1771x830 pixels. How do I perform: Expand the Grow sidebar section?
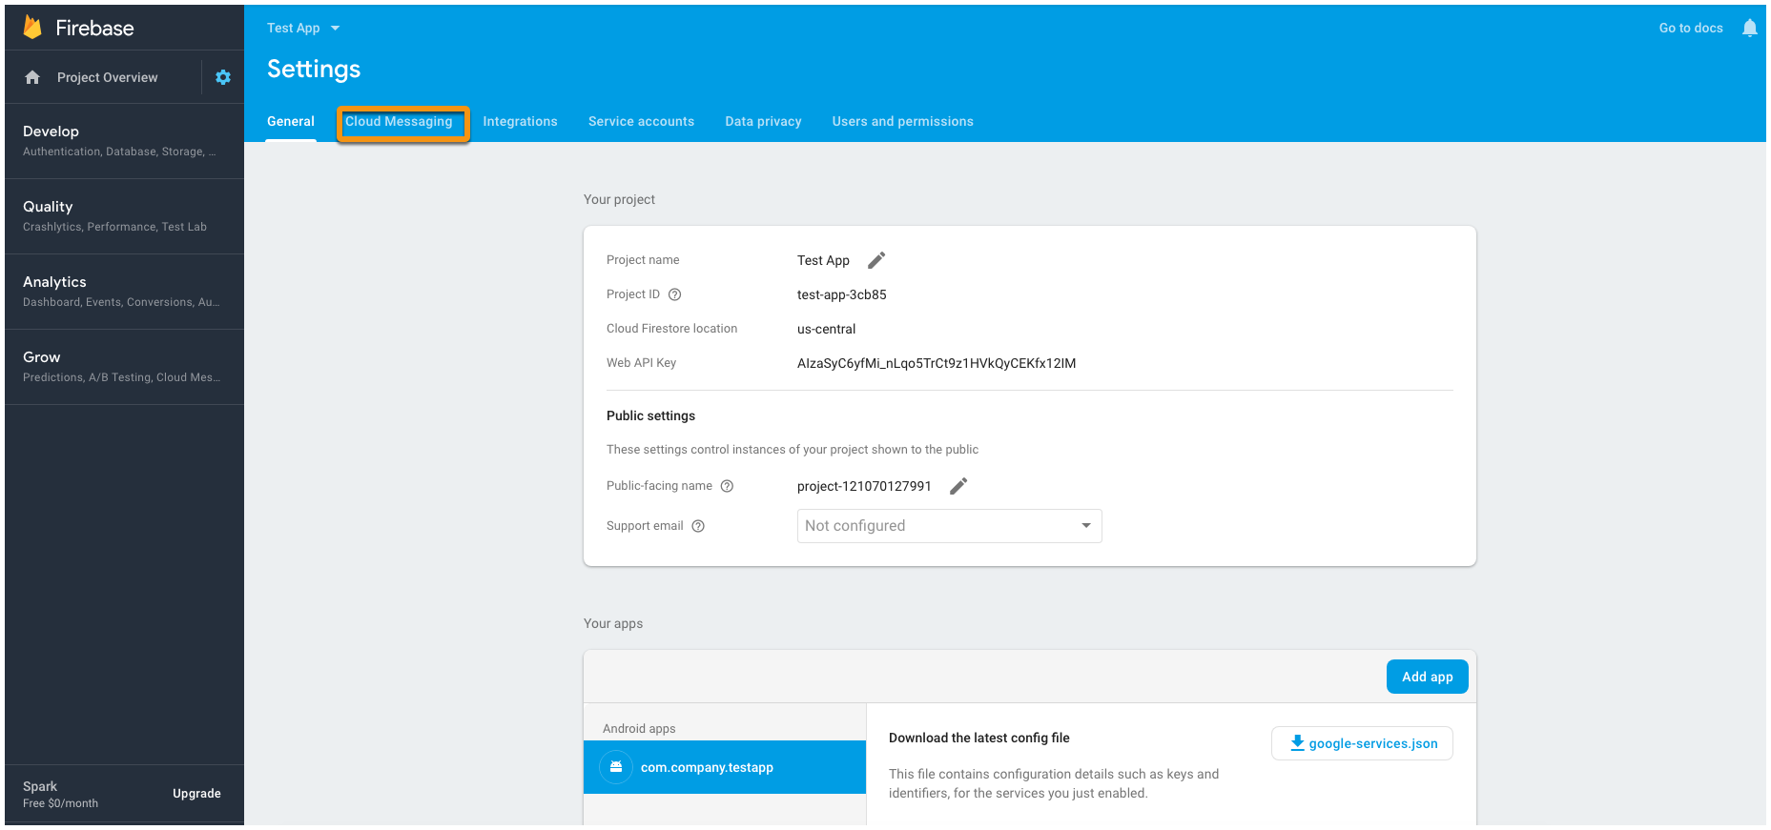[x=124, y=367]
